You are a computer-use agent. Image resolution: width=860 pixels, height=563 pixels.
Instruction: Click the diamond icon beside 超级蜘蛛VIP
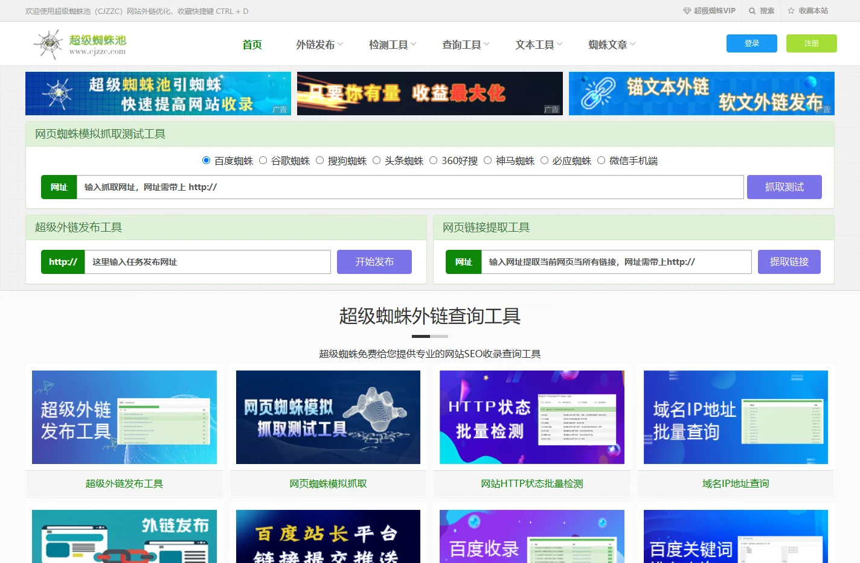(x=687, y=11)
